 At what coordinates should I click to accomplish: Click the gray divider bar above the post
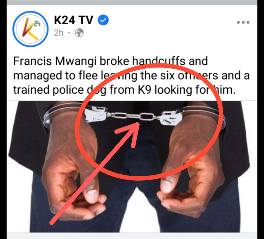pyautogui.click(x=132, y=3)
